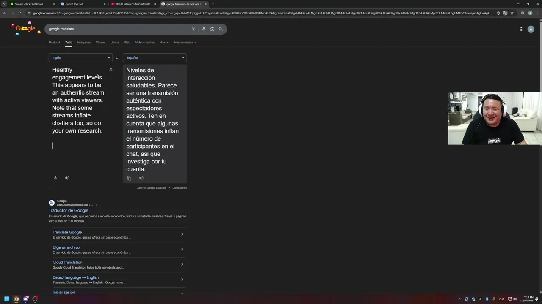Image resolution: width=542 pixels, height=304 pixels.
Task: Switch to Videos cortos tab
Action: pyautogui.click(x=145, y=43)
